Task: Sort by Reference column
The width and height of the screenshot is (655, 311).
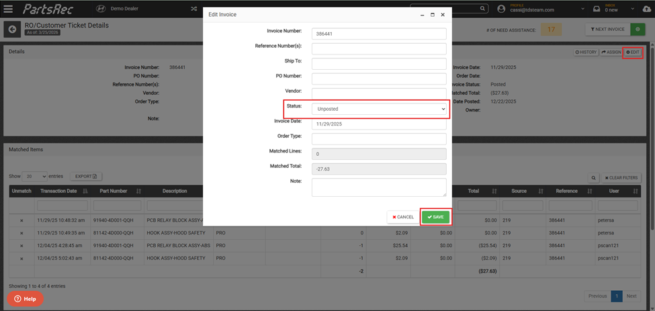Action: [x=570, y=191]
